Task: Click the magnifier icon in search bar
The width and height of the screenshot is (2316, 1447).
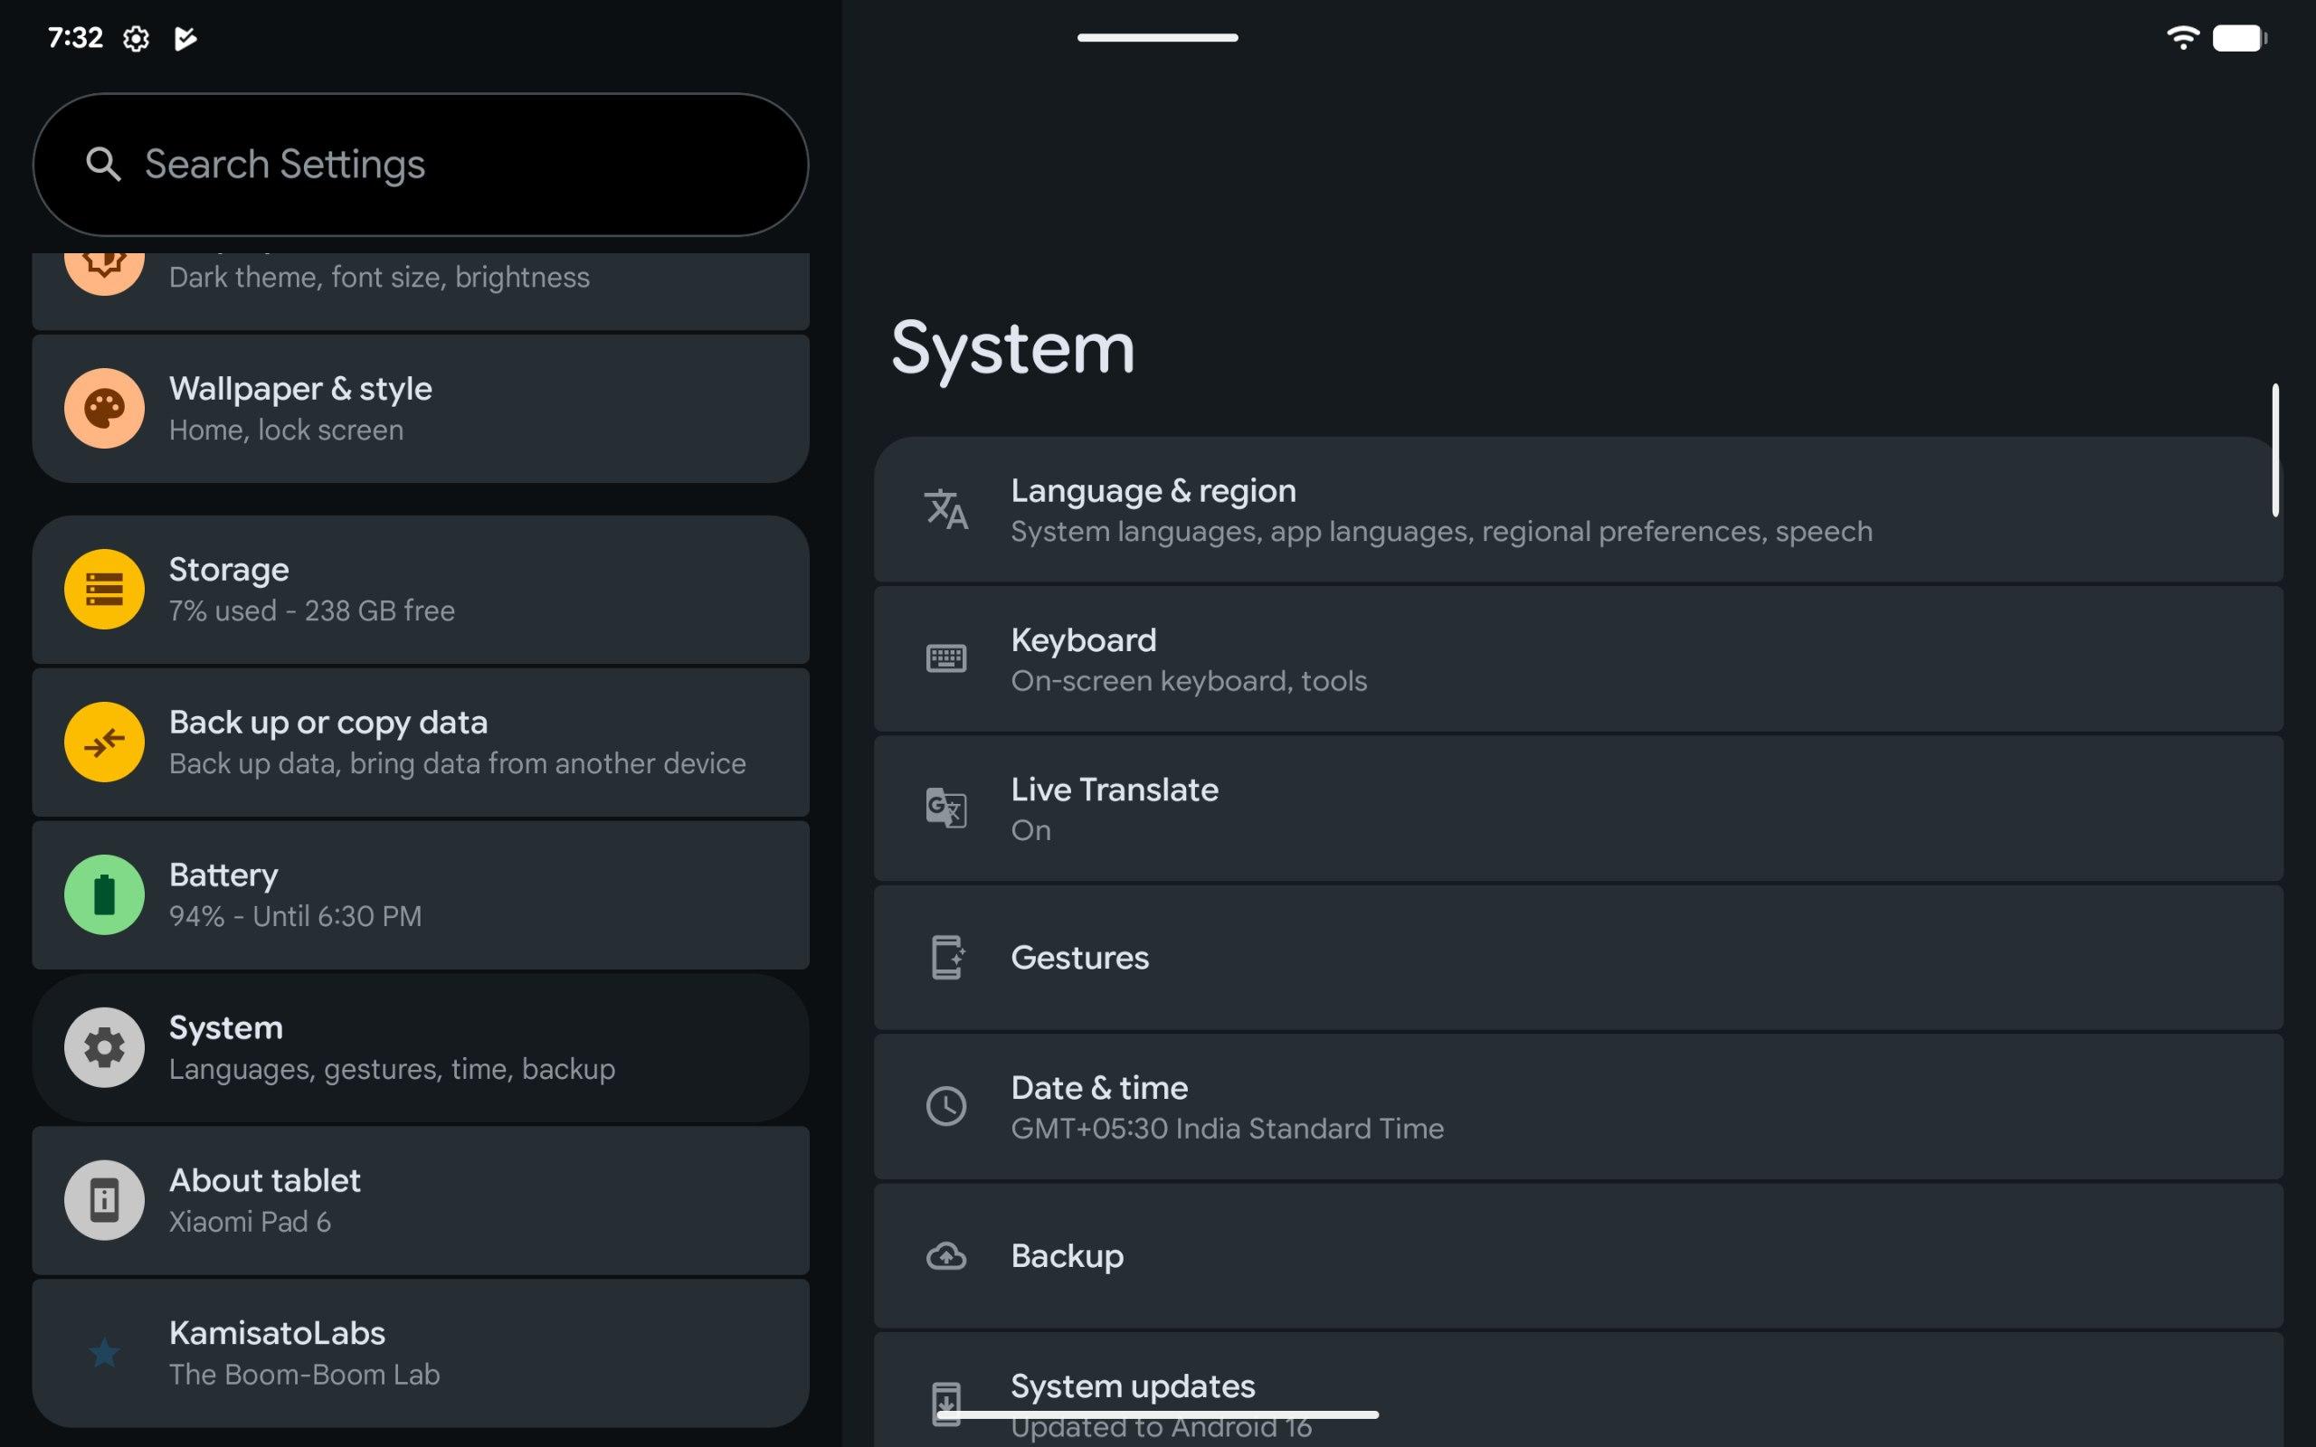Action: click(x=103, y=165)
